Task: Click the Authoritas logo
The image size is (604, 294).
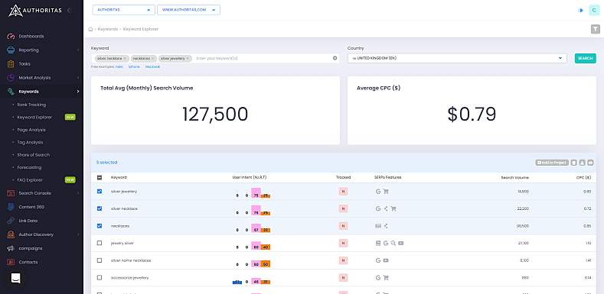Action: pos(34,11)
